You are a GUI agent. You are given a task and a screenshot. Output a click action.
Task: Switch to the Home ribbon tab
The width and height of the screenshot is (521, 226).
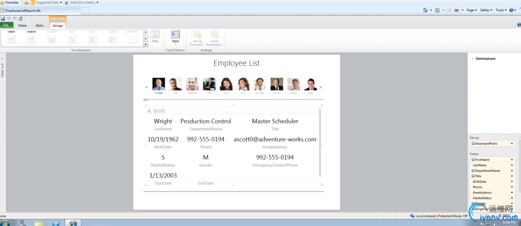22,25
